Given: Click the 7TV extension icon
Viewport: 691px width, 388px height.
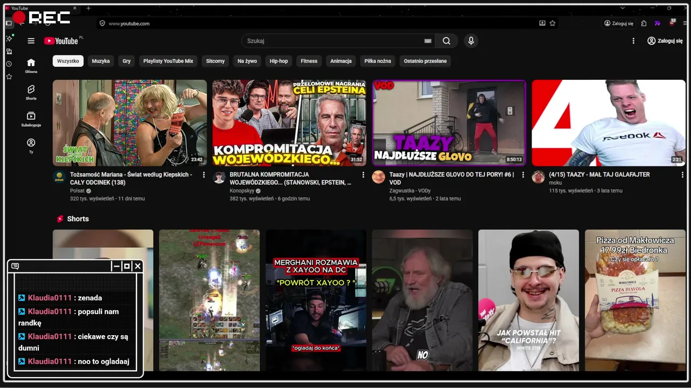Looking at the screenshot, I should click(x=657, y=23).
